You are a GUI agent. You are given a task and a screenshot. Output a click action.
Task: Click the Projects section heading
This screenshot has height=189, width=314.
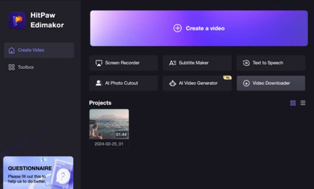pos(100,103)
